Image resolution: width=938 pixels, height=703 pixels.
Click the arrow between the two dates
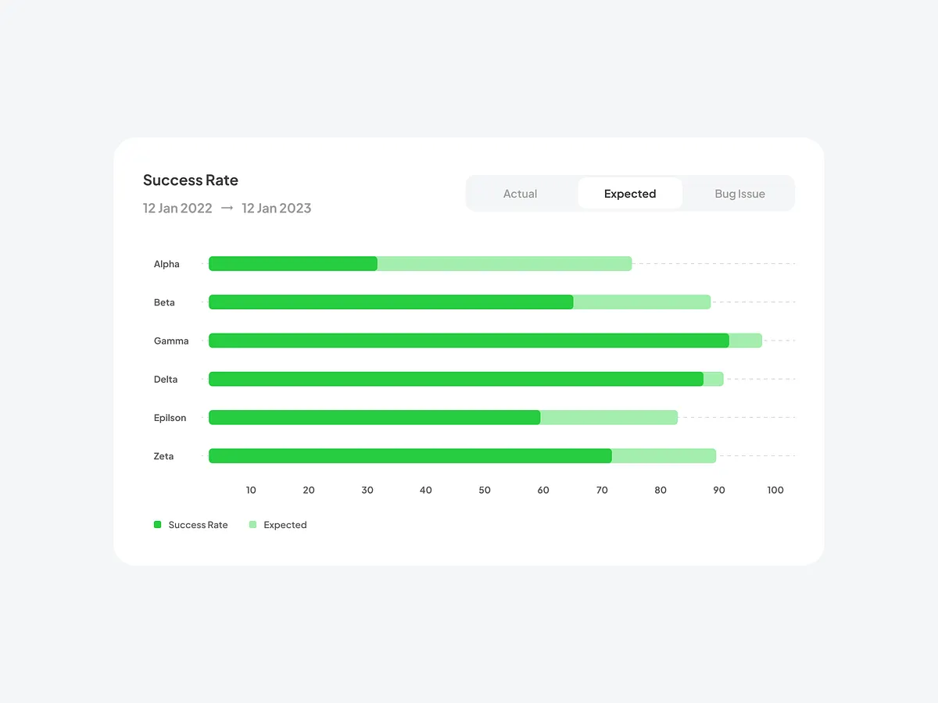[x=226, y=208]
